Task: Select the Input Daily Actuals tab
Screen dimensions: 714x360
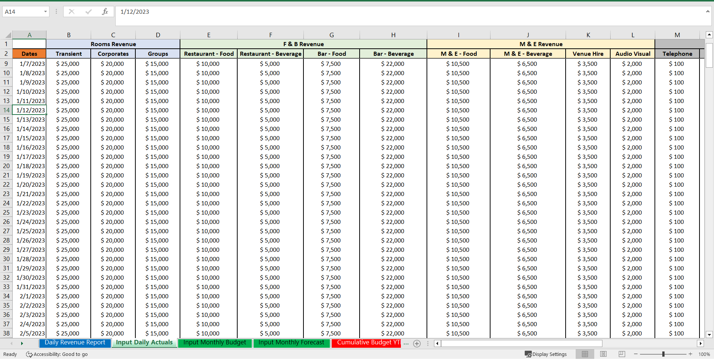Action: (x=144, y=343)
